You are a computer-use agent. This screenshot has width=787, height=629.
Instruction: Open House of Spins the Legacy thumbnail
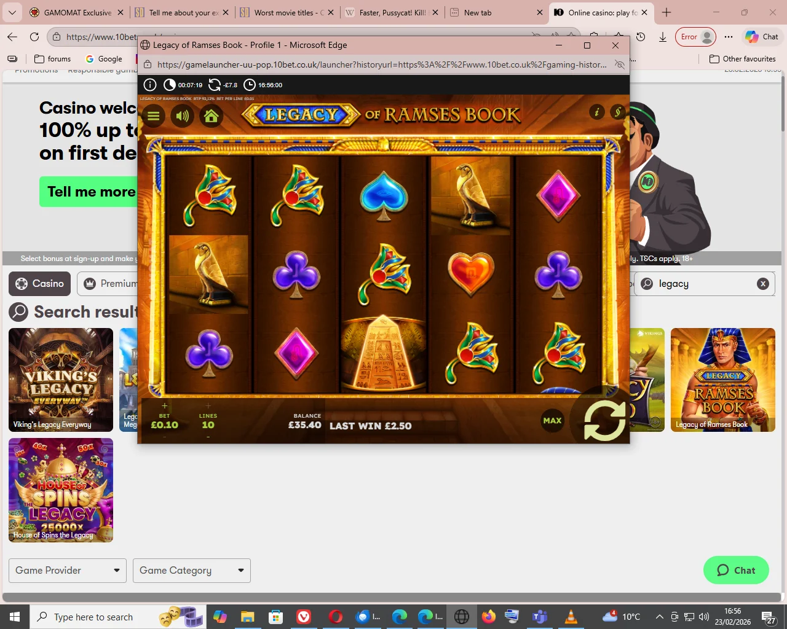[61, 490]
